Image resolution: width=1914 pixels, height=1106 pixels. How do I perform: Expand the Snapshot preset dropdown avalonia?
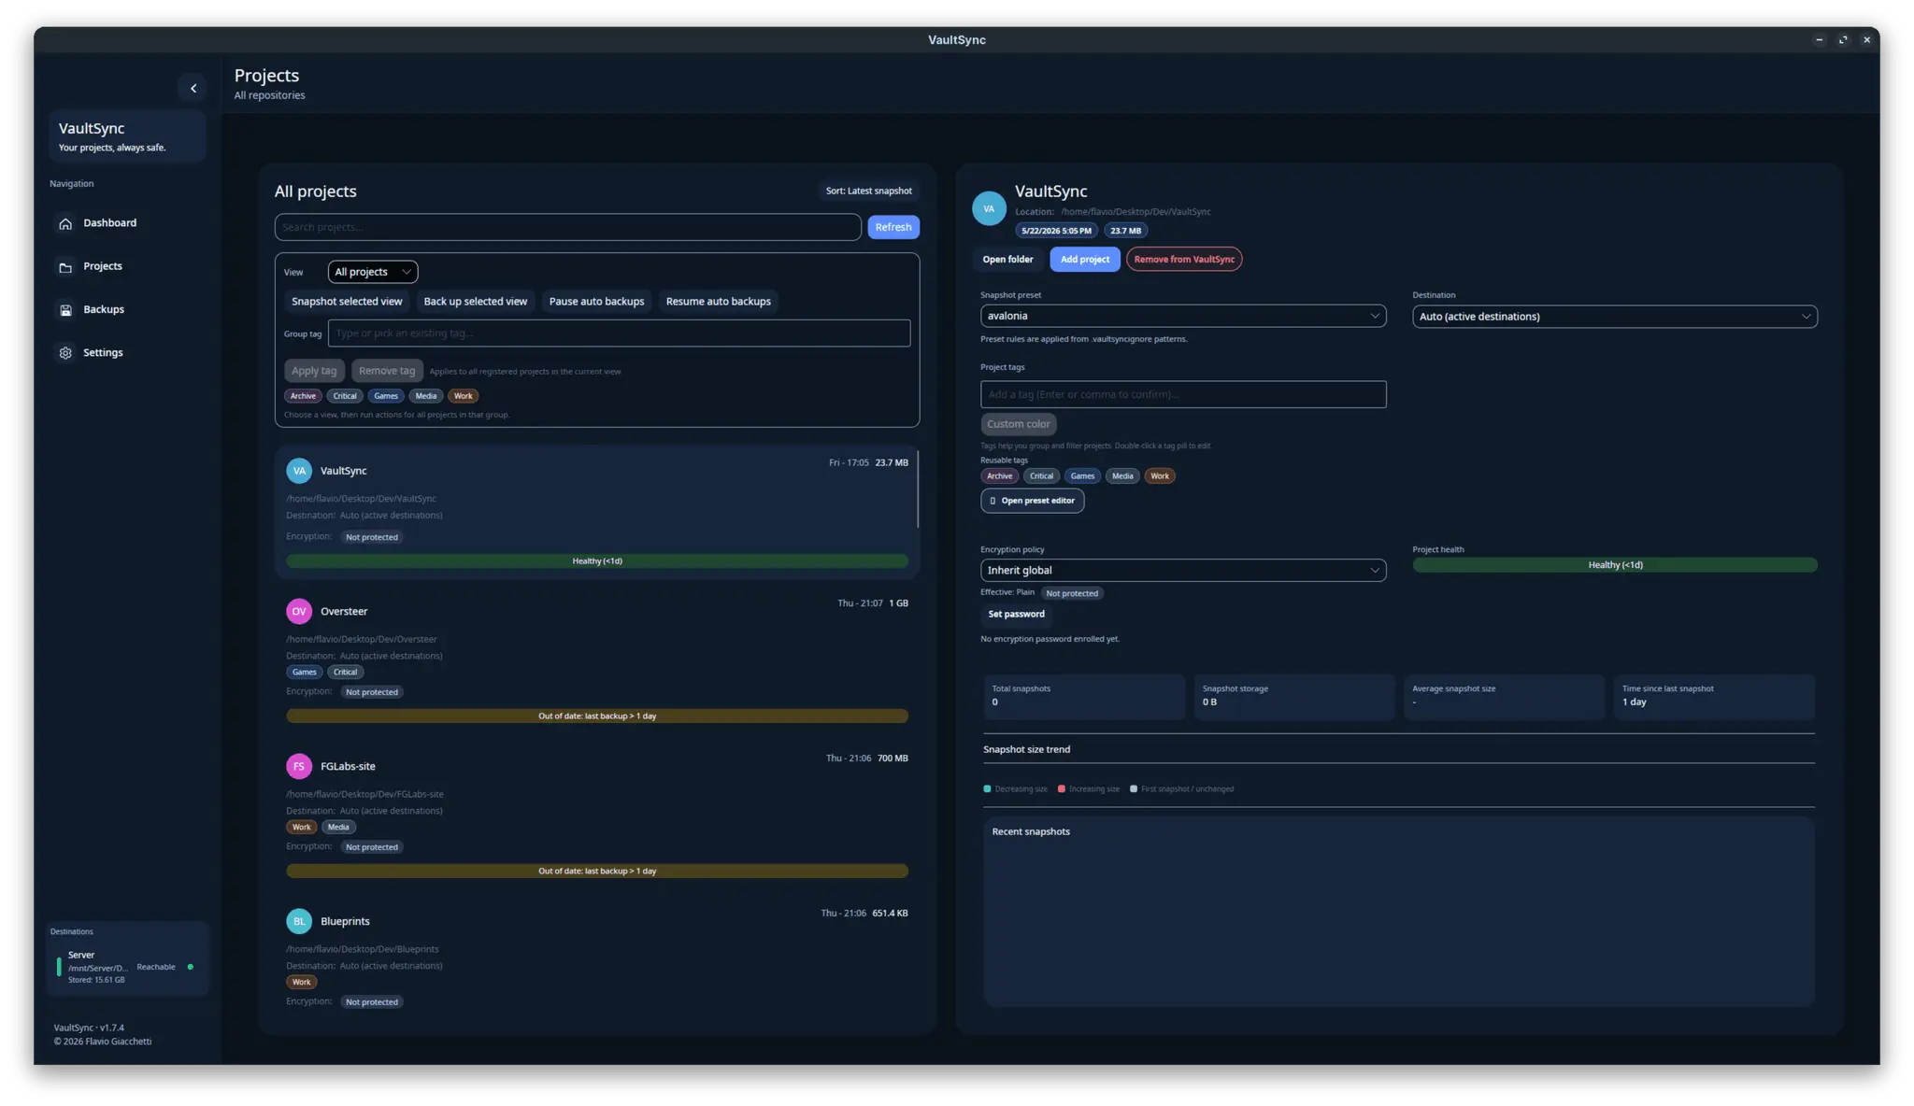pyautogui.click(x=1183, y=316)
